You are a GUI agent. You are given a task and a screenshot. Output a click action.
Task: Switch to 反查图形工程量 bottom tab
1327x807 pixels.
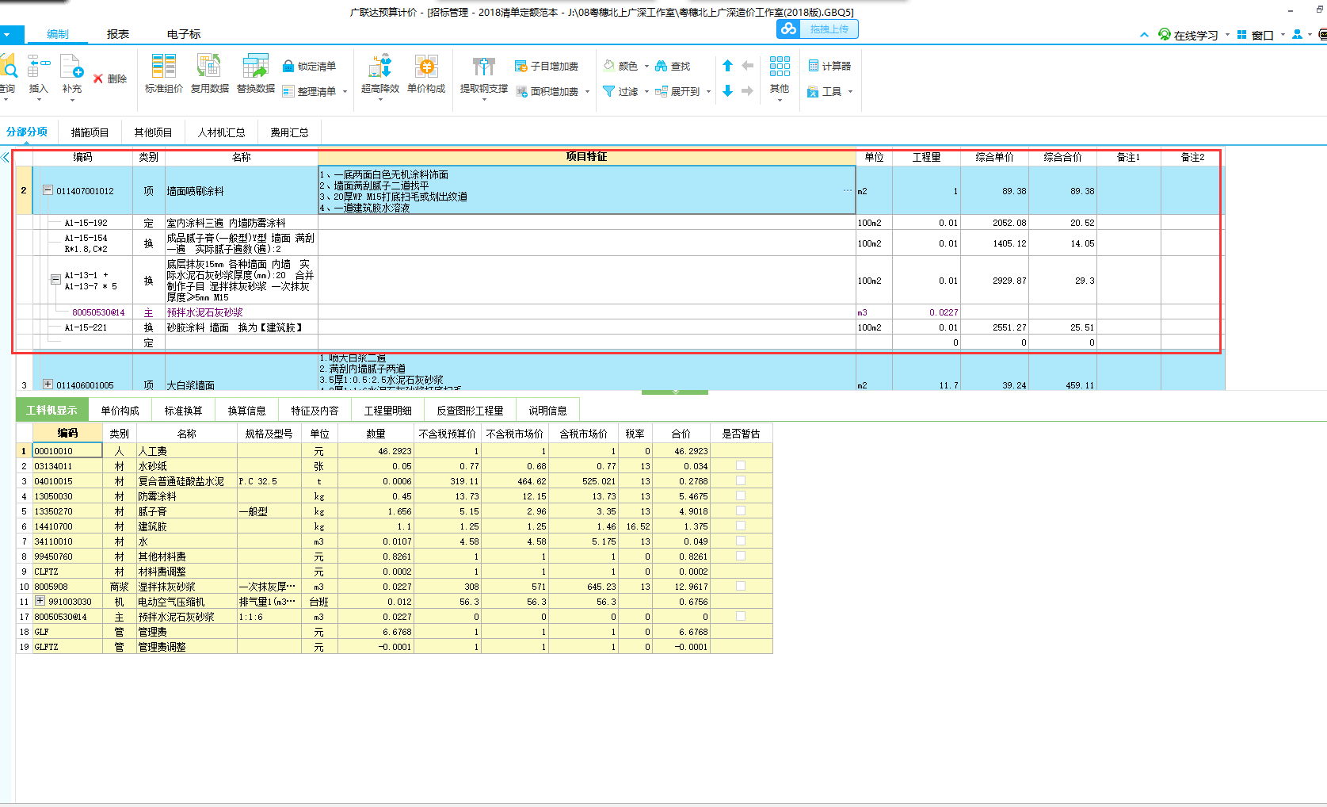470,410
